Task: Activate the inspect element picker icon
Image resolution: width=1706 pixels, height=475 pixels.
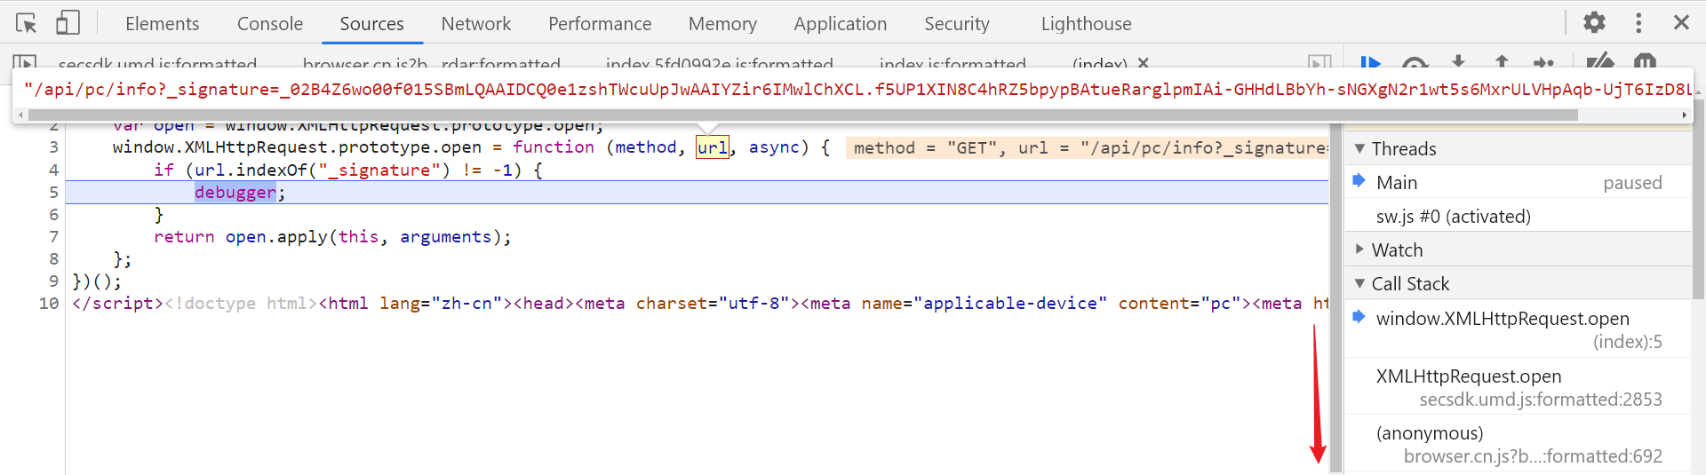Action: tap(26, 23)
